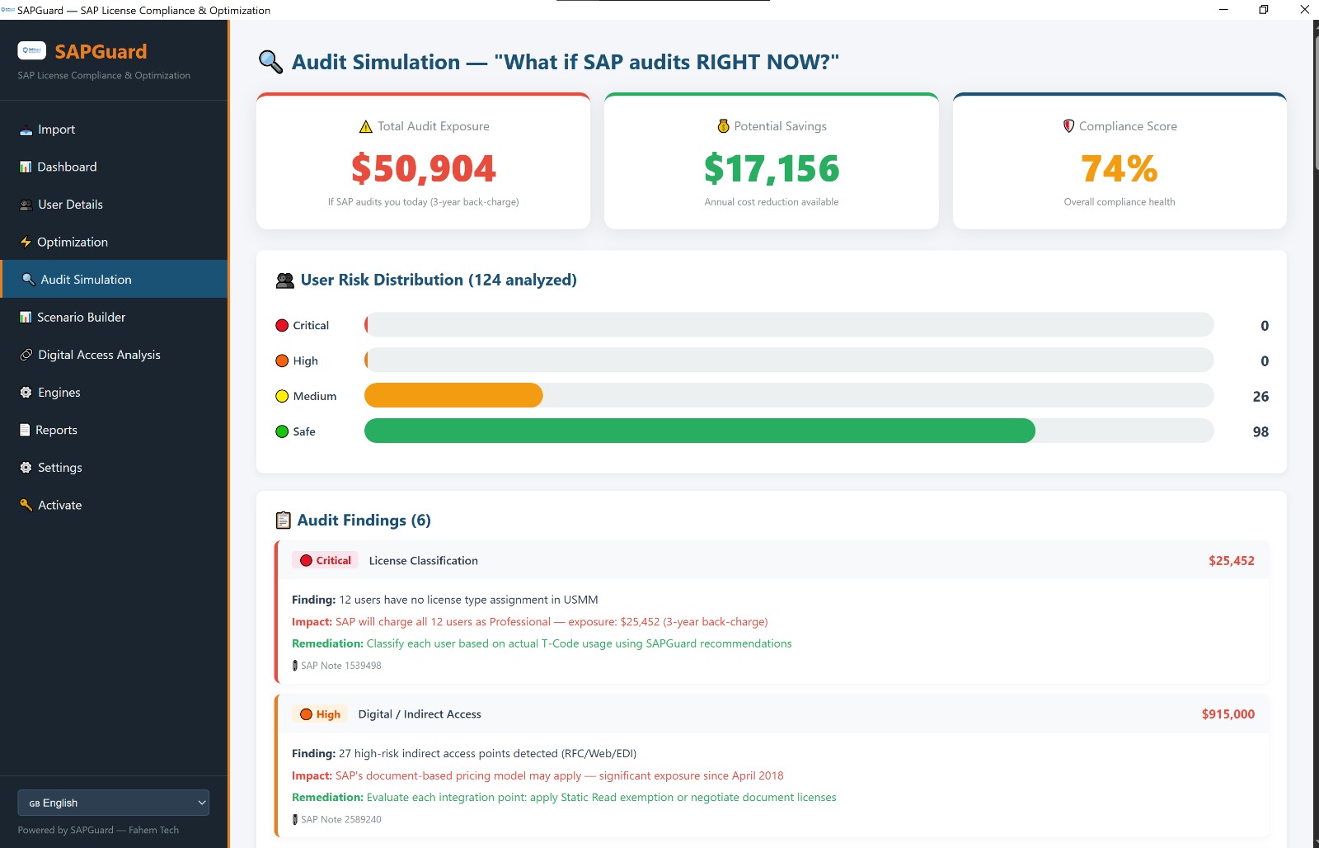Click the Digital / Indirect Access finding title

tap(420, 714)
